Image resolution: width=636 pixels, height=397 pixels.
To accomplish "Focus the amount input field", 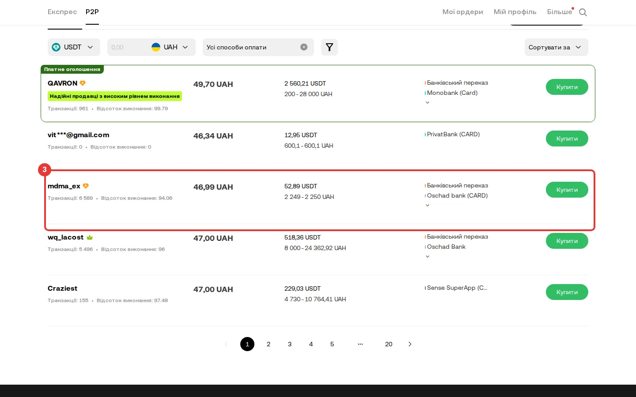I will point(127,47).
